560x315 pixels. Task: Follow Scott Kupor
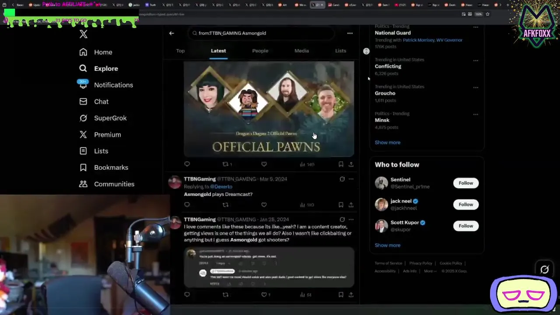click(465, 226)
